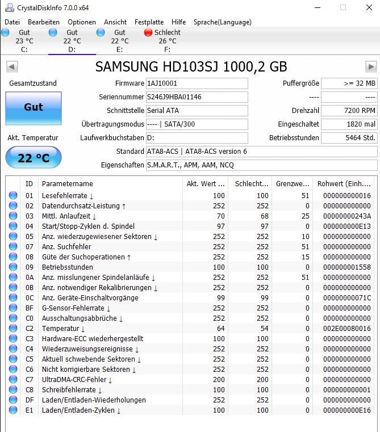The image size is (380, 432).
Task: Click the Gut overall health status button
Action: [34, 108]
